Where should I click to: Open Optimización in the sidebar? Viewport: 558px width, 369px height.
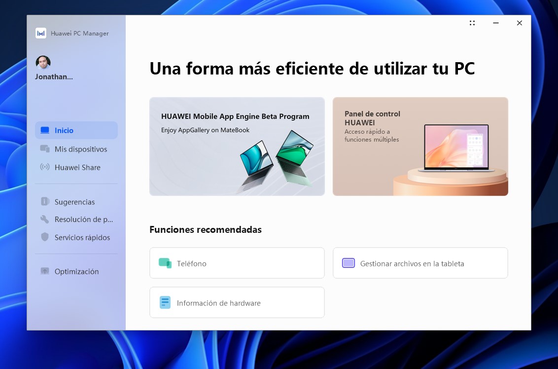point(76,271)
